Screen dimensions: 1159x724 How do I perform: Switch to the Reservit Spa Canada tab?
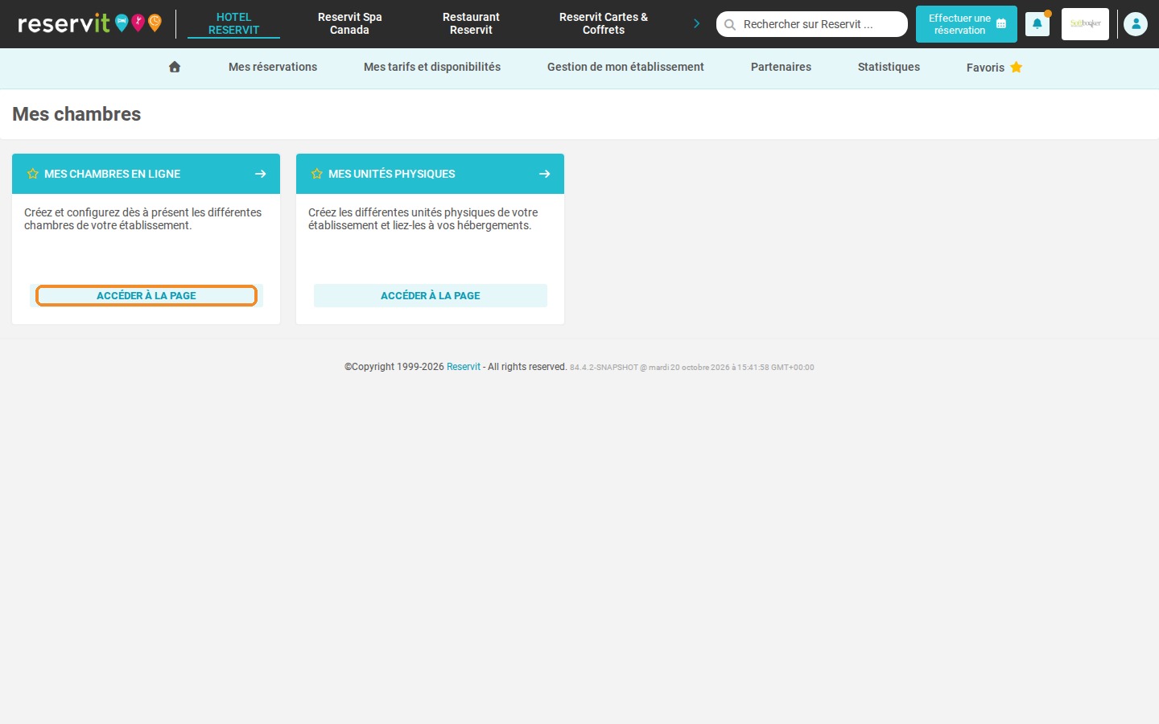tap(350, 23)
